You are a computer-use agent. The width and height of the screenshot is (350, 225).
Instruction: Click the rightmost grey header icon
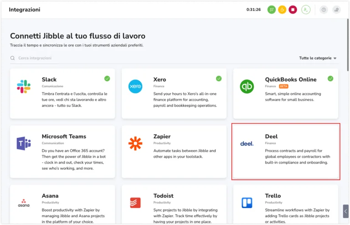[x=336, y=10]
